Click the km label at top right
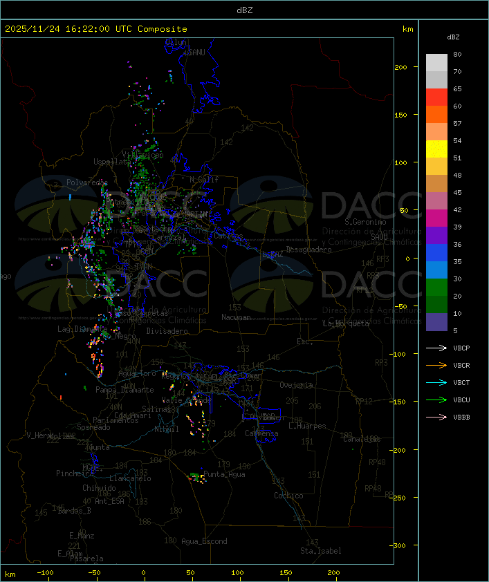This screenshot has width=489, height=582. (x=407, y=29)
